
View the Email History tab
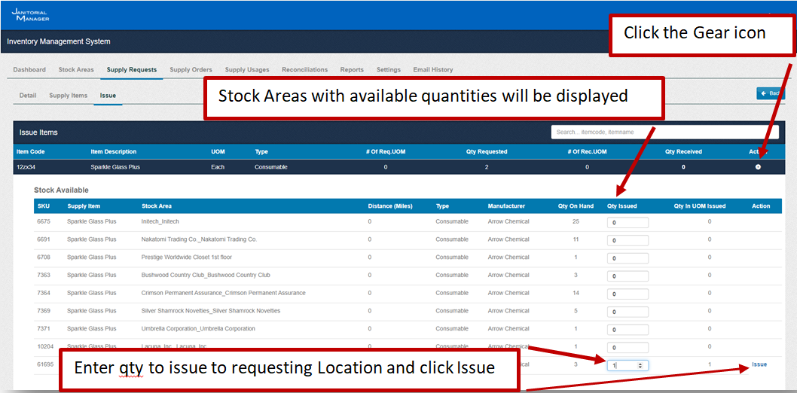[x=433, y=70]
